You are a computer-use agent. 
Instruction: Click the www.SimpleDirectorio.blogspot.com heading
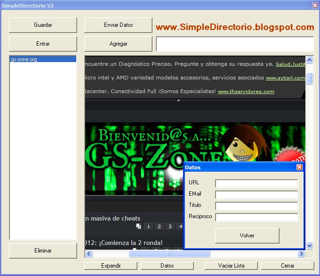(x=235, y=27)
